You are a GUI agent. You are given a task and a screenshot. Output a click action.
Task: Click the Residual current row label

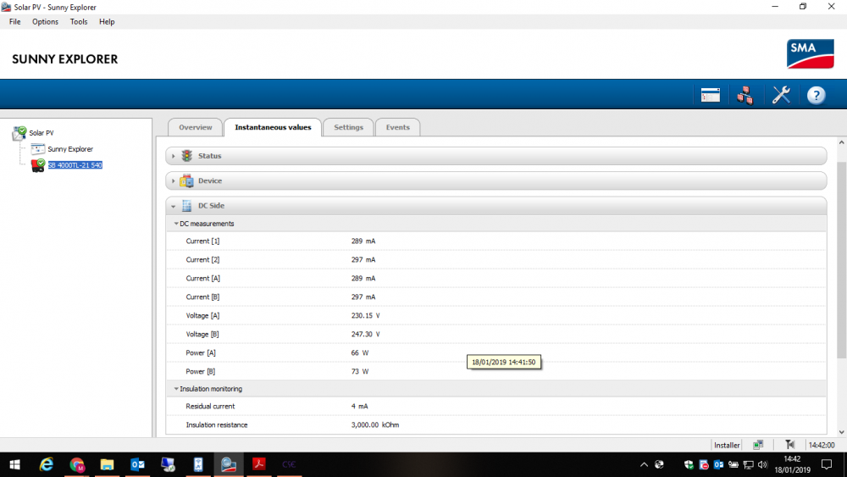tap(210, 406)
